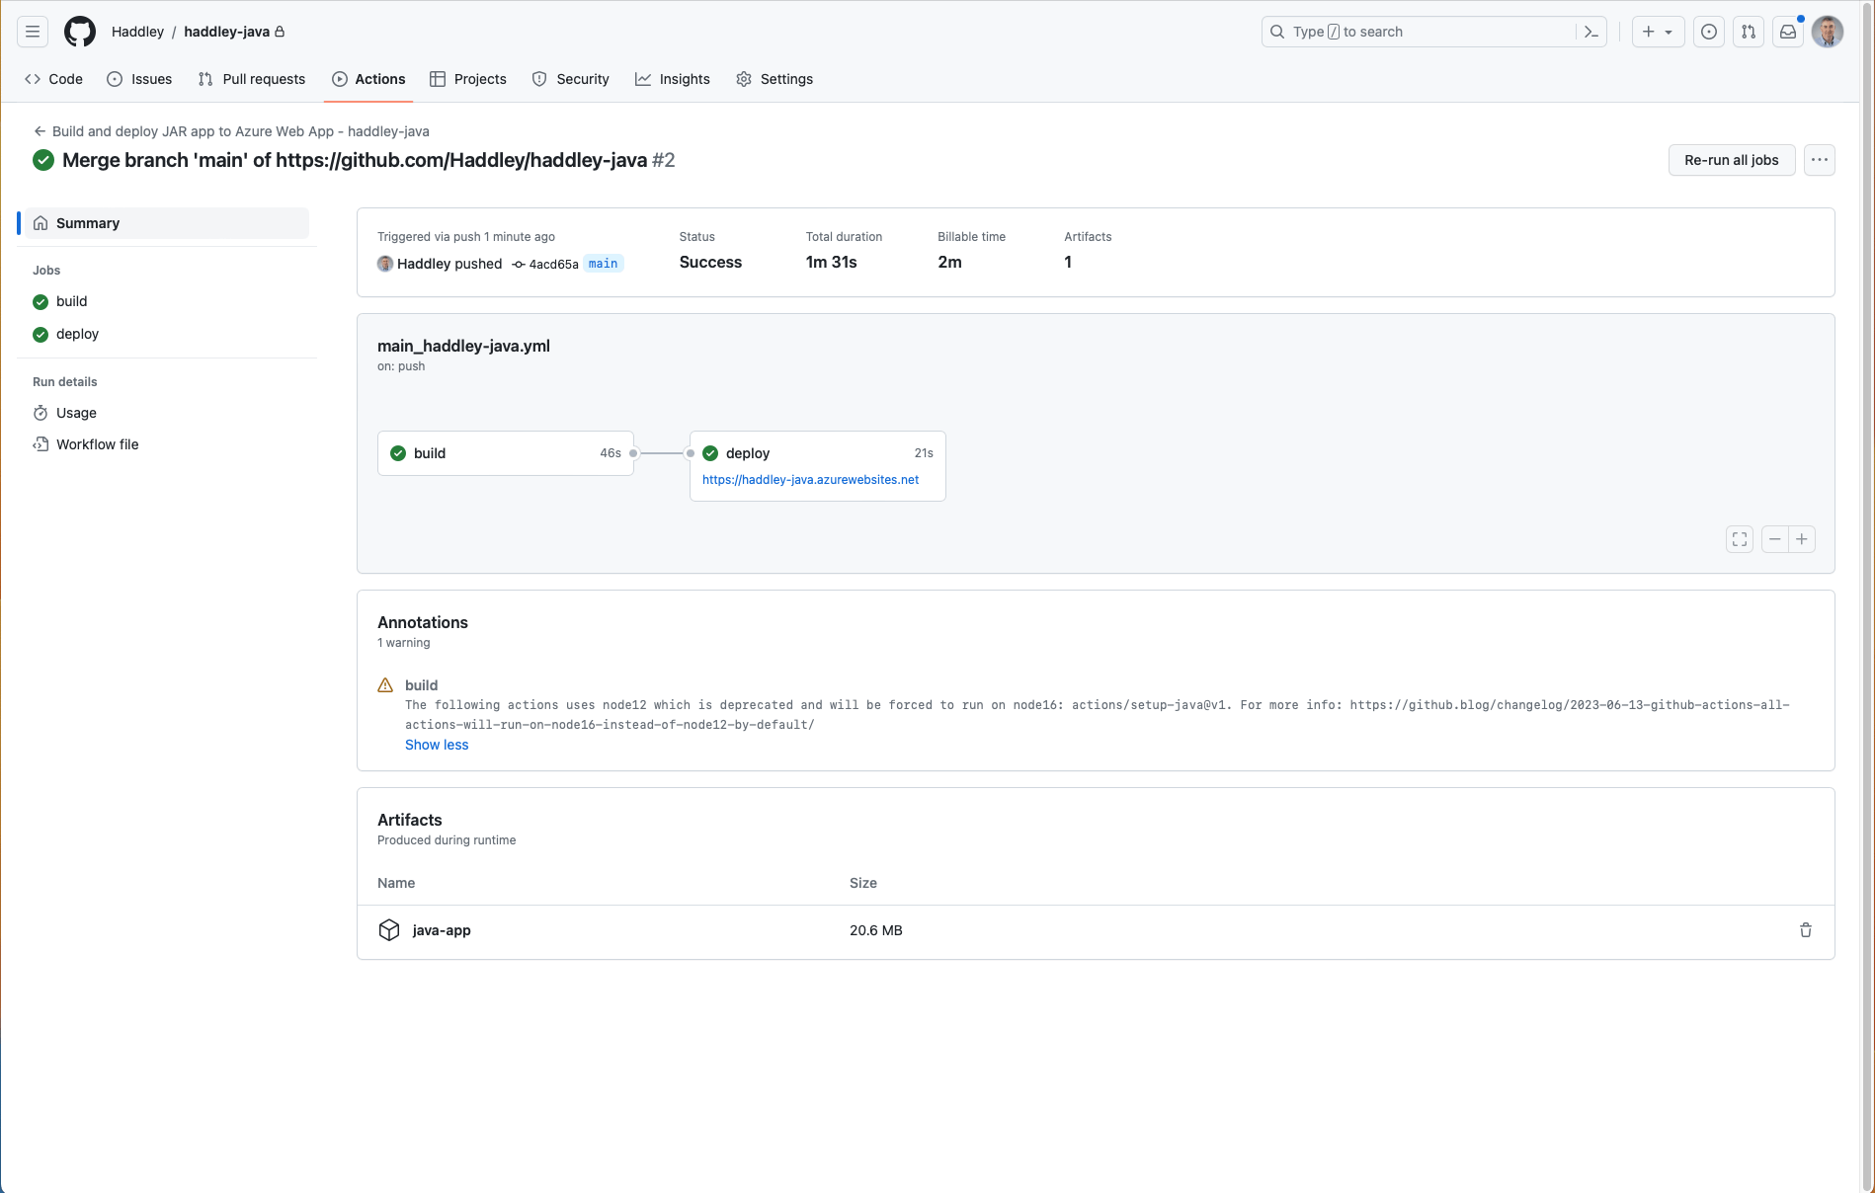Viewport: 1875px width, 1193px height.
Task: Open the command palette icon
Action: tap(1590, 32)
